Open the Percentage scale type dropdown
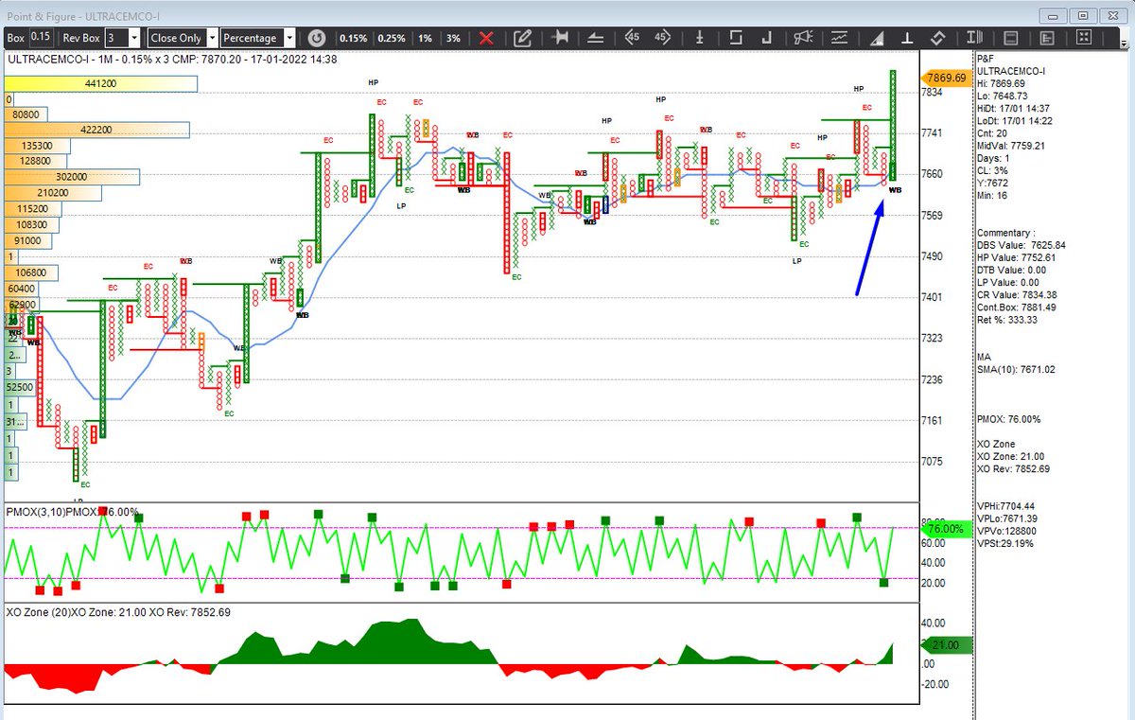The width and height of the screenshot is (1135, 720). 289,38
